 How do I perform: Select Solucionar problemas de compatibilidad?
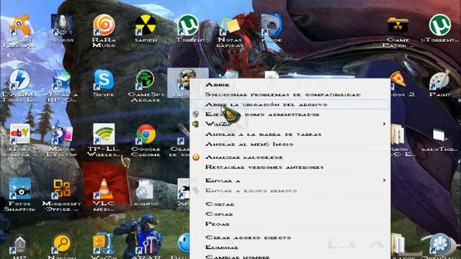pyautogui.click(x=283, y=94)
